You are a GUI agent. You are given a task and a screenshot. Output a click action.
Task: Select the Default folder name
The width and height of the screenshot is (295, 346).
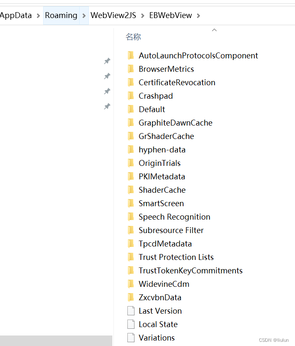tap(152, 109)
